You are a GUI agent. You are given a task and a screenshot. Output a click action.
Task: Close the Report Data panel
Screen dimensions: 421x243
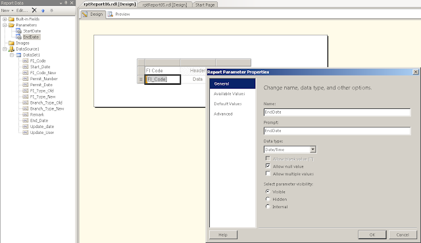pyautogui.click(x=72, y=3)
